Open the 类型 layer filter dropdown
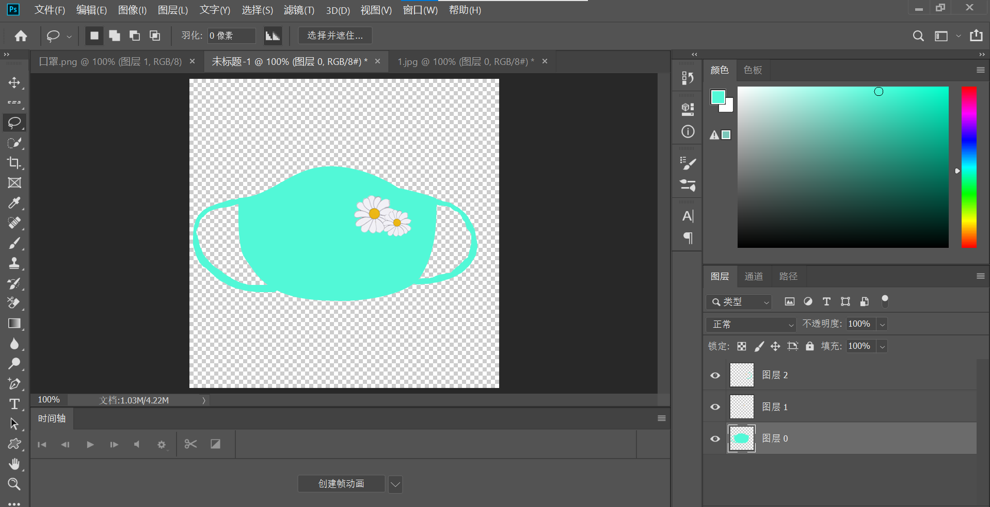The width and height of the screenshot is (990, 507). tap(739, 302)
